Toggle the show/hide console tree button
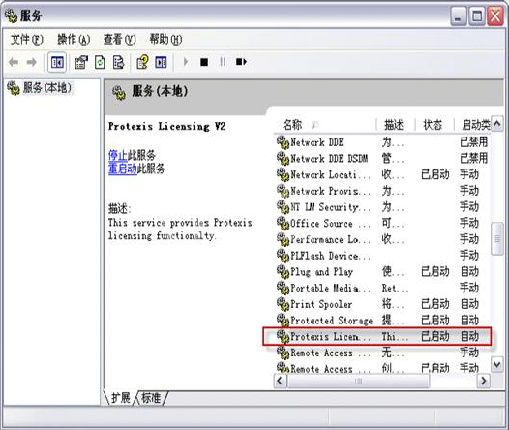The width and height of the screenshot is (509, 430). (57, 62)
